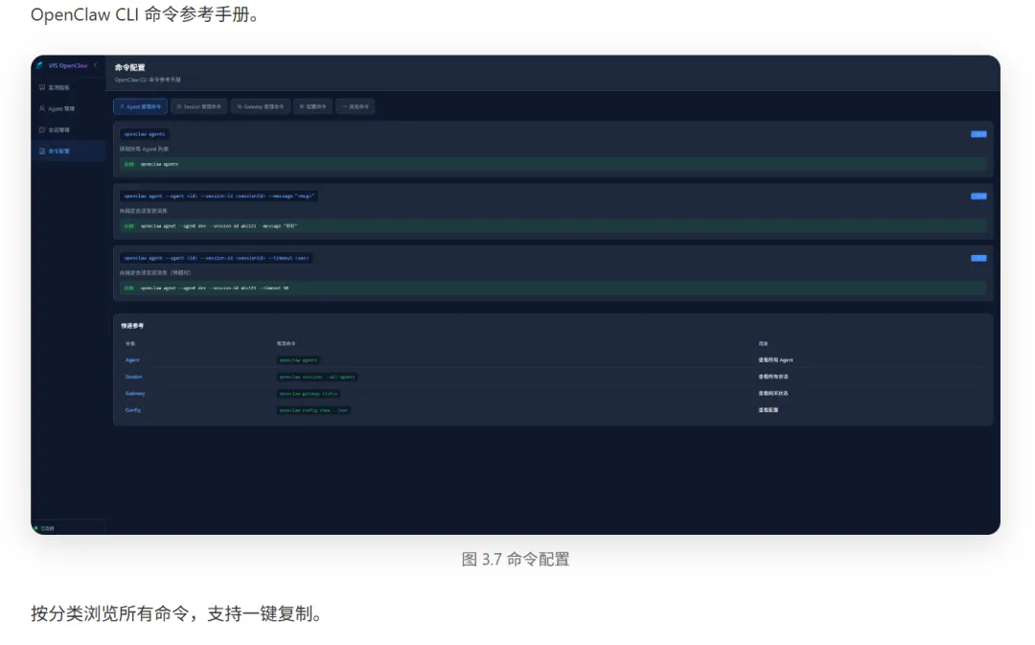
Task: Click the openclaw agent --timeout command chip
Action: point(216,258)
